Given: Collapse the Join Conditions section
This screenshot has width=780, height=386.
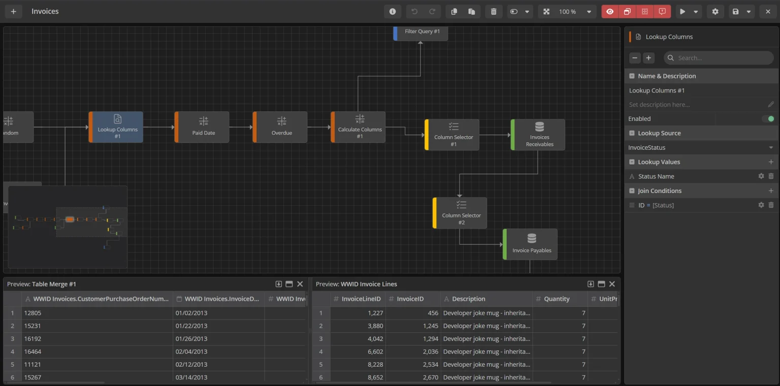Looking at the screenshot, I should [632, 191].
